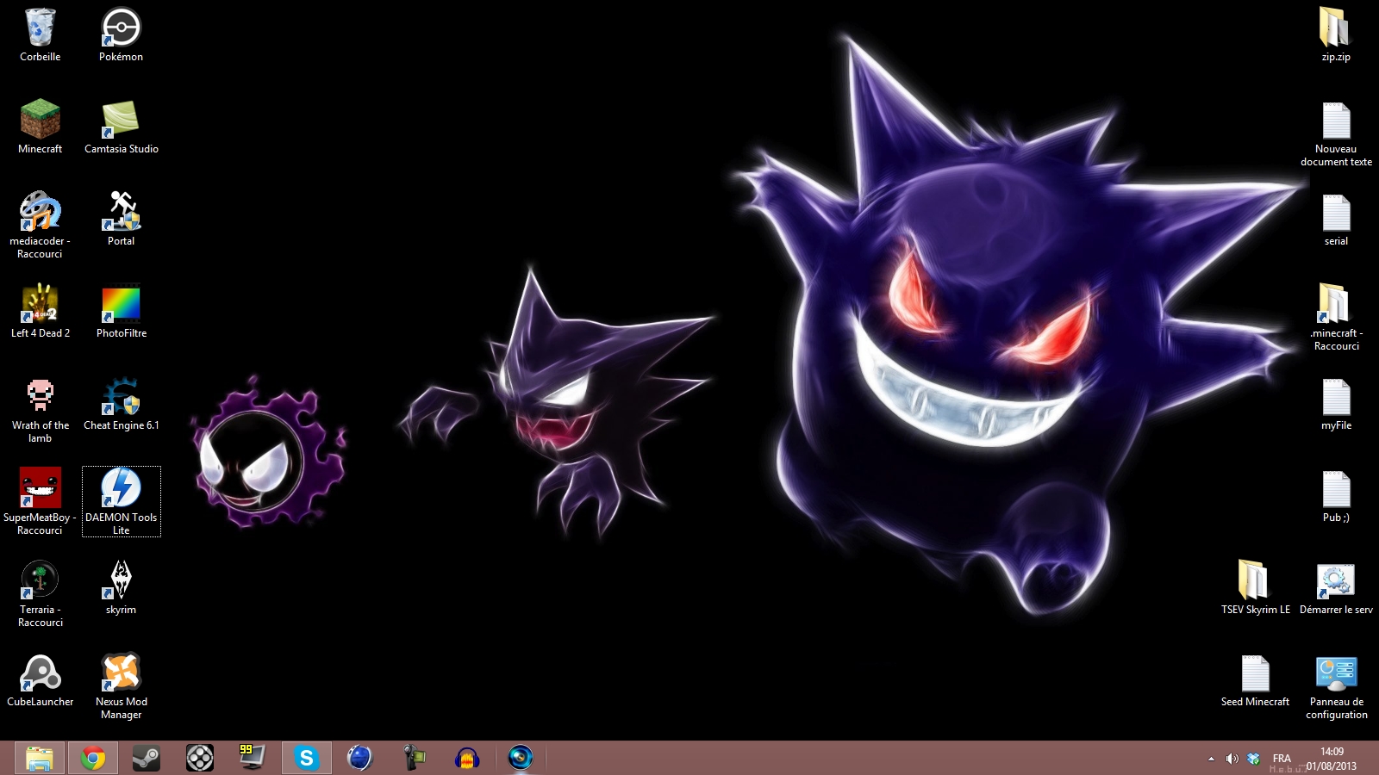Select the TSEV Skyrim LE folder
The width and height of the screenshot is (1379, 775).
[x=1255, y=588]
